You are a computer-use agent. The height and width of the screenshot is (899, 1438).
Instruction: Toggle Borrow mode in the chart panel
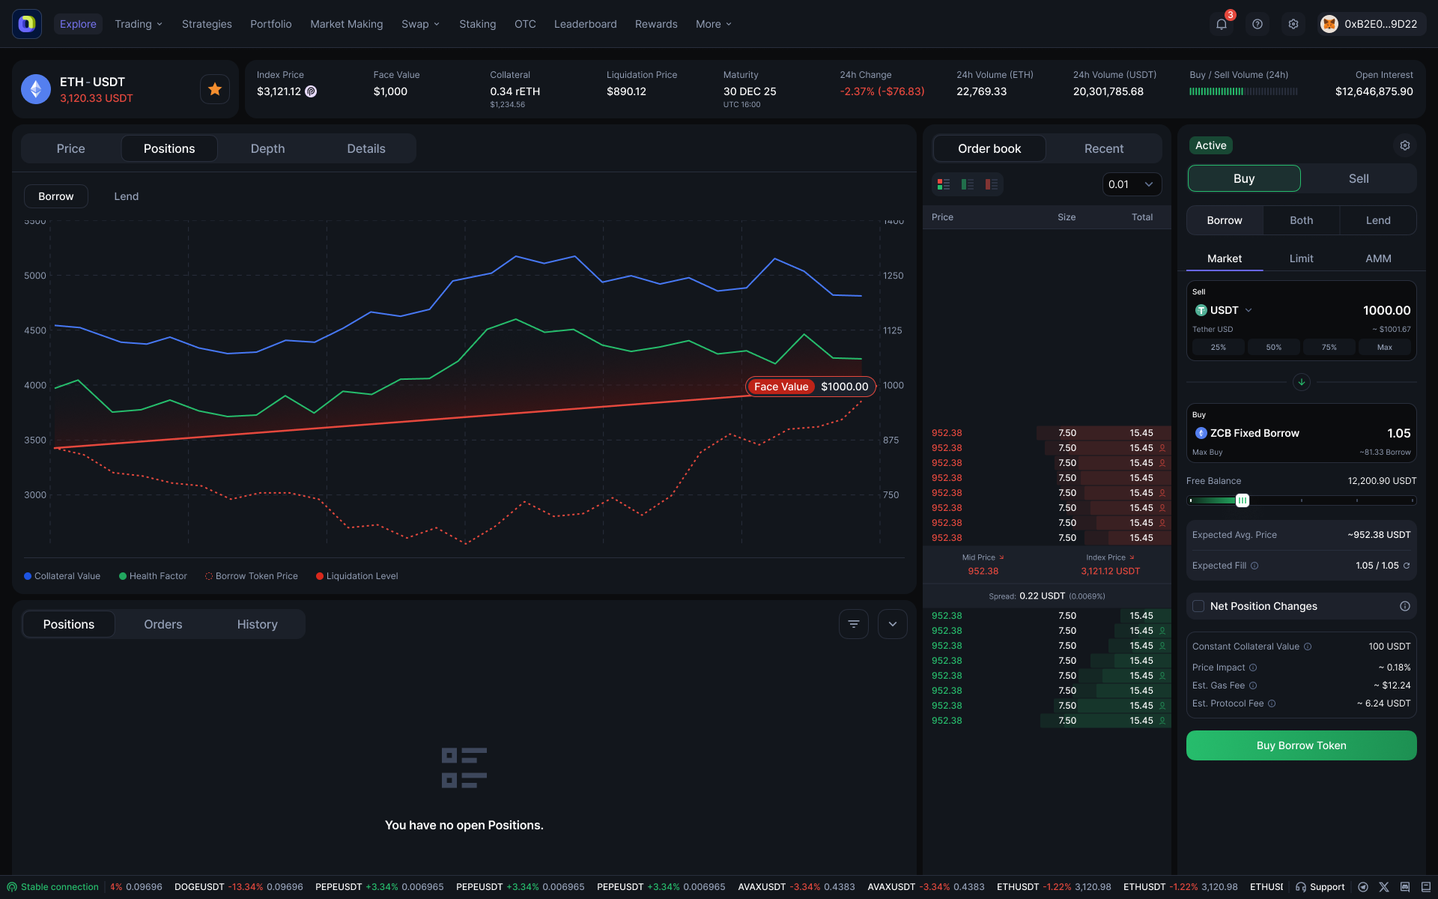[55, 196]
